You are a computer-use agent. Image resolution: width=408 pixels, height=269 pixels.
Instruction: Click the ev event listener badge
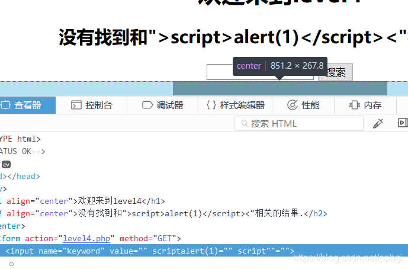7,165
